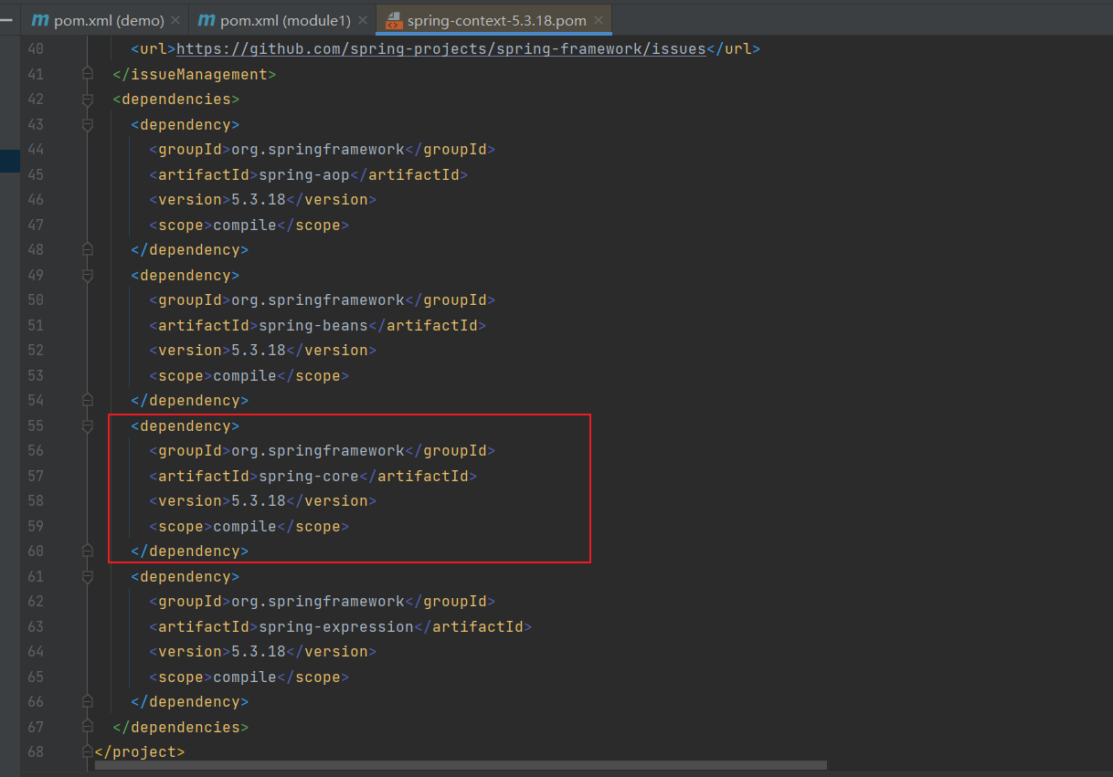Close the spring-context-5.3.18.pom tab
The width and height of the screenshot is (1113, 777).
(599, 20)
